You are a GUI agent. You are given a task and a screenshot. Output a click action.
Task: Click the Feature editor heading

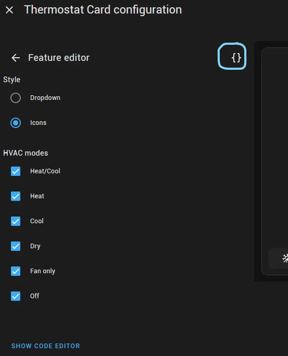59,58
